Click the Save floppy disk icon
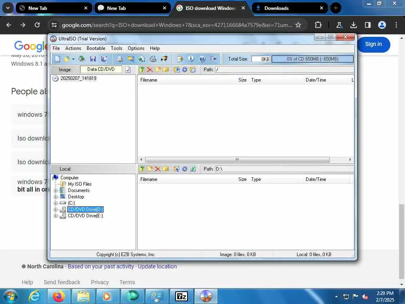Viewport: 405px width, 304px height. [x=93, y=59]
